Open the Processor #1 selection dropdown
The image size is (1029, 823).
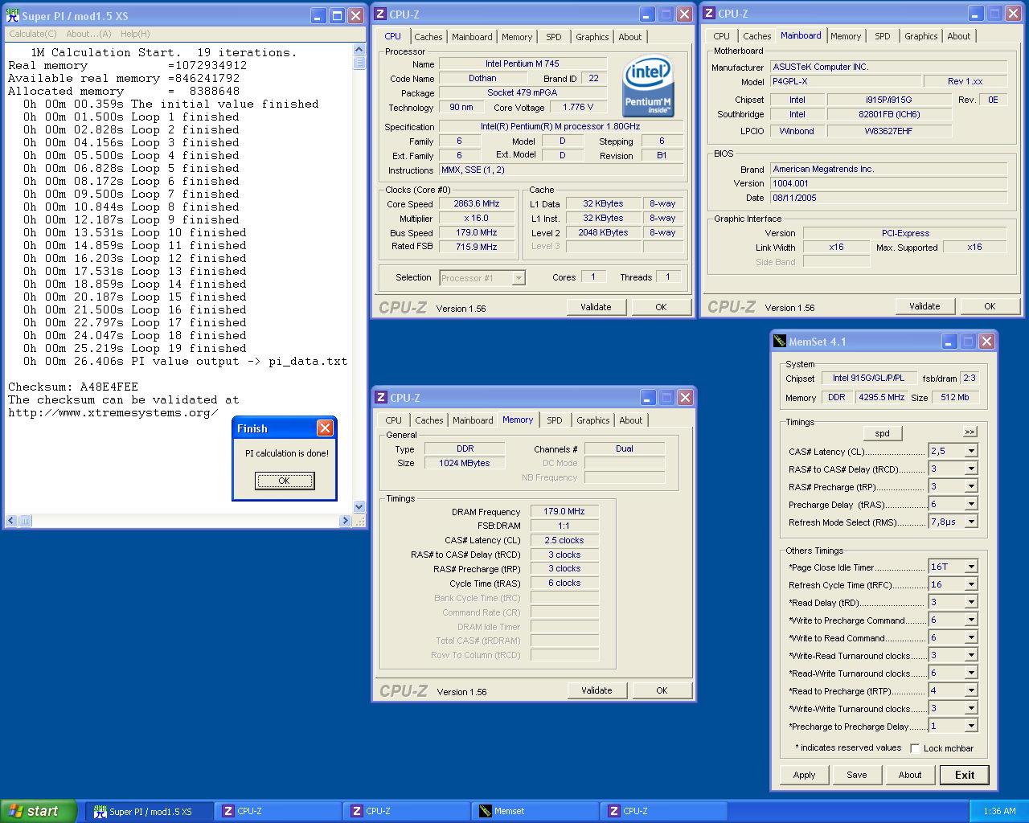pos(519,278)
